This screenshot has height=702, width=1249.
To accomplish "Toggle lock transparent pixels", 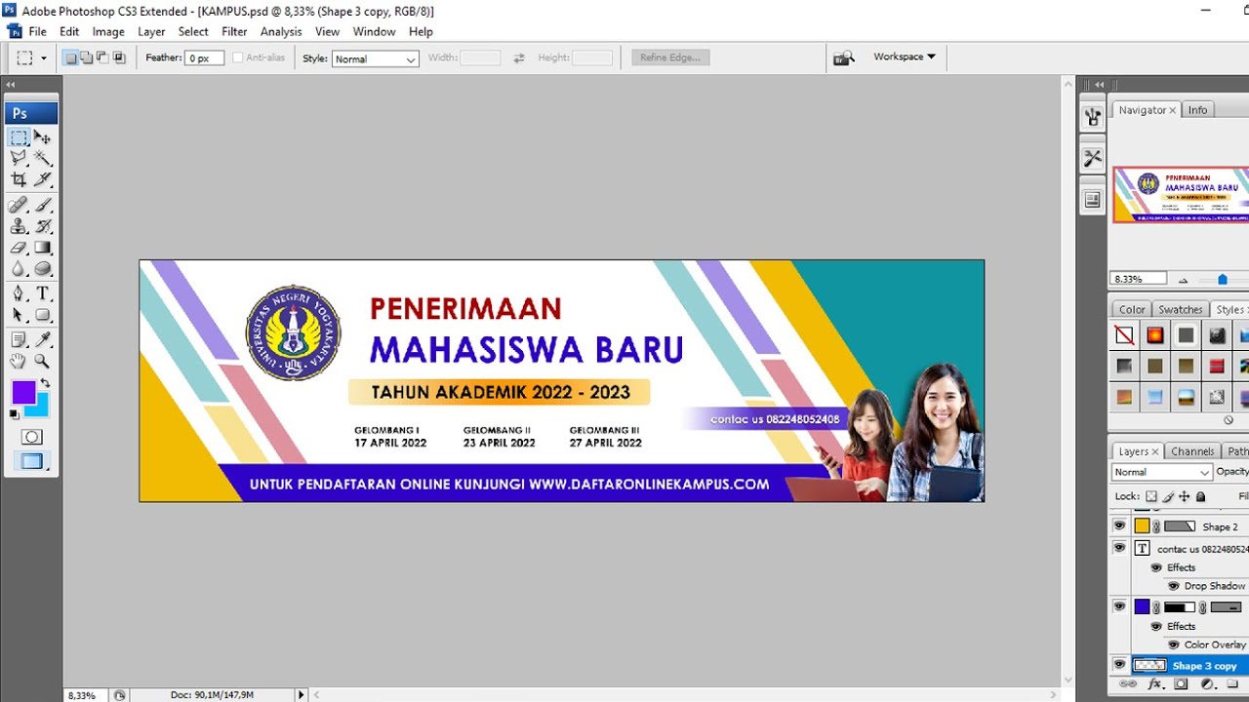I will (1151, 496).
